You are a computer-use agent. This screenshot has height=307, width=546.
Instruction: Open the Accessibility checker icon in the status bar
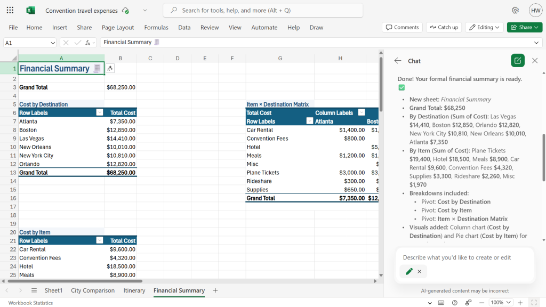click(x=468, y=303)
